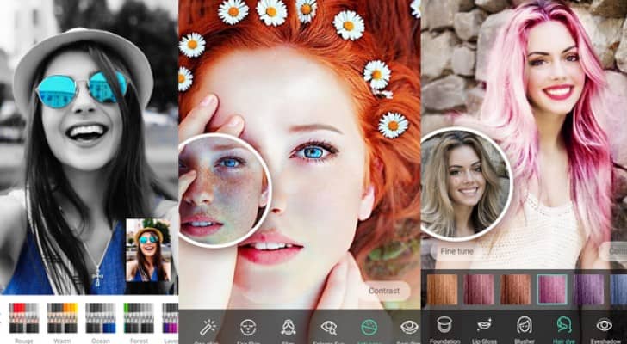Viewport: 627px width, 344px height.
Task: Select the green Hair dye icon
Action: coord(564,324)
